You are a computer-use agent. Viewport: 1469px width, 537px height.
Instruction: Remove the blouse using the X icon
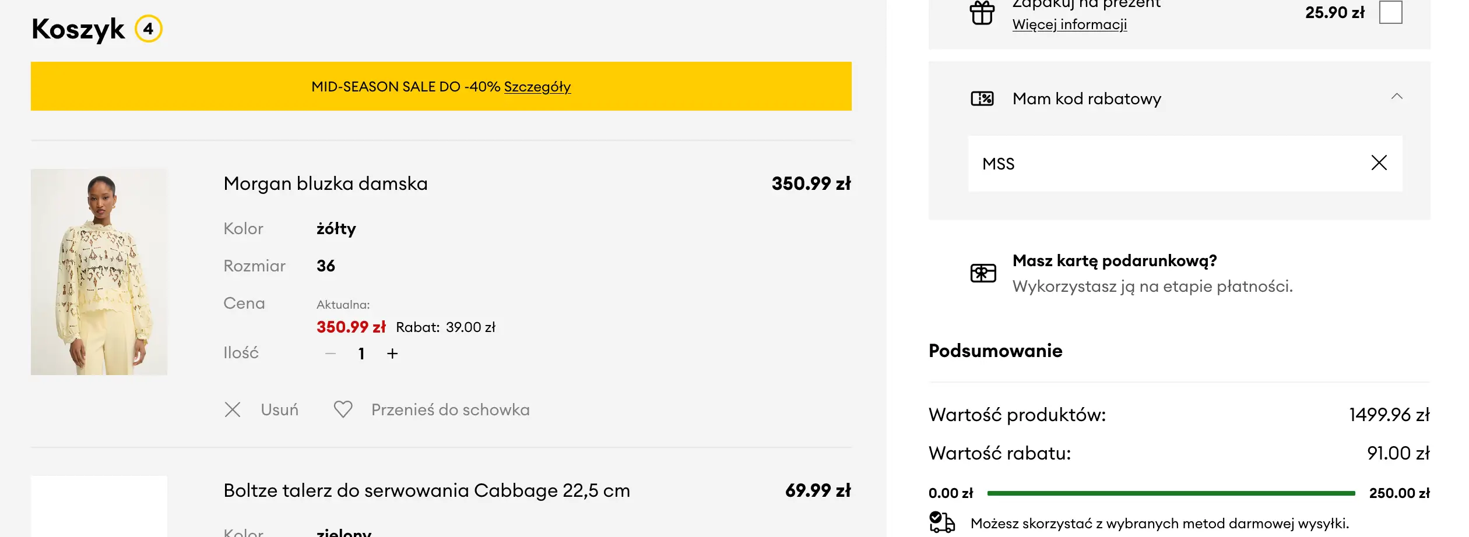pyautogui.click(x=233, y=410)
